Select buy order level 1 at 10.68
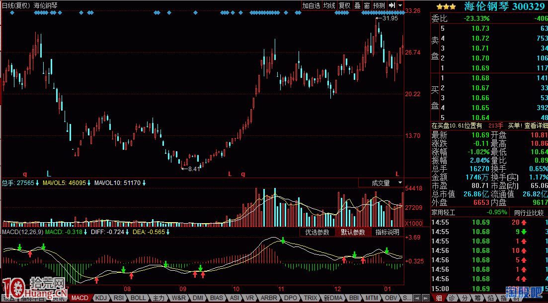 [x=489, y=78]
